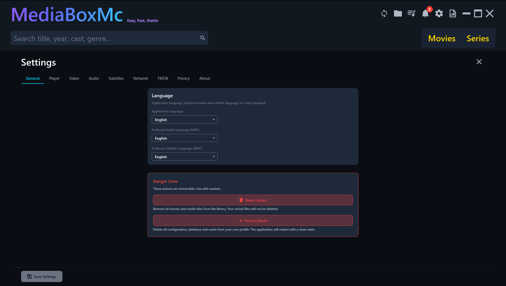Open the playlist queue icon
The width and height of the screenshot is (506, 286).
tap(412, 14)
